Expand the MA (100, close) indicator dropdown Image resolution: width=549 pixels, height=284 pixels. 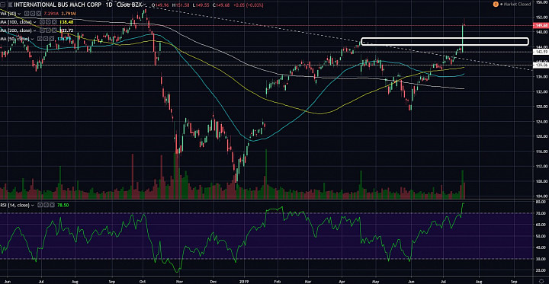coord(34,22)
